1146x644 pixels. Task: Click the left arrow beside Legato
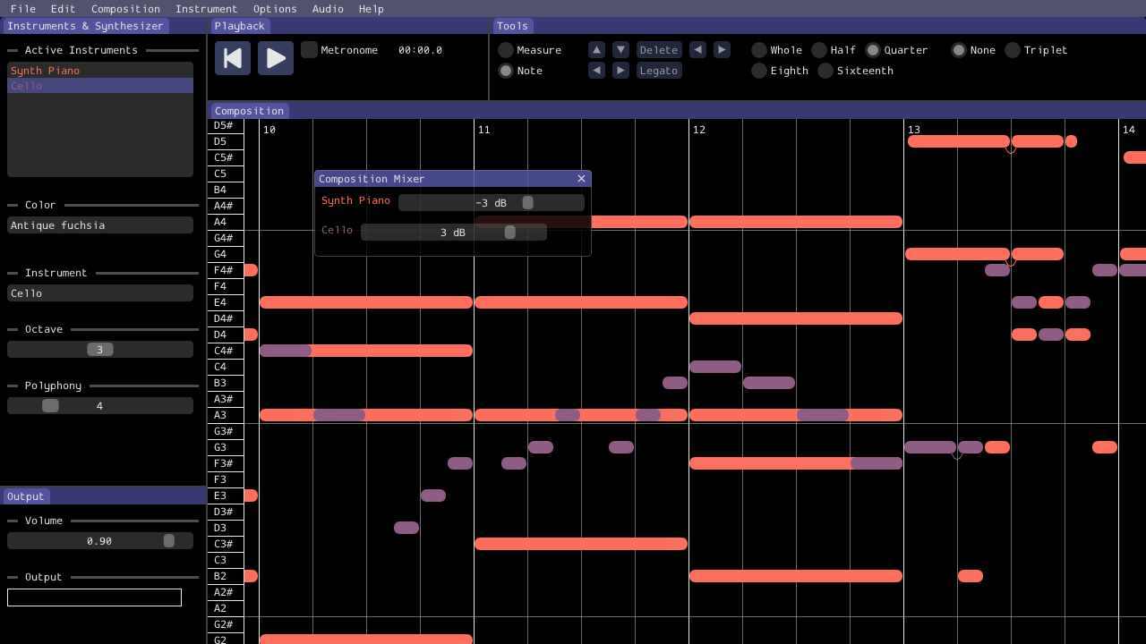pyautogui.click(x=596, y=71)
